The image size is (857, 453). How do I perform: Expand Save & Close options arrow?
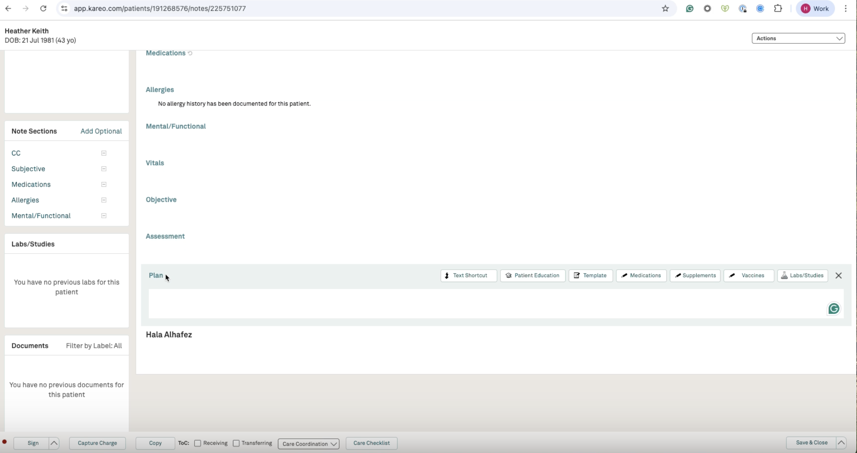pos(841,443)
